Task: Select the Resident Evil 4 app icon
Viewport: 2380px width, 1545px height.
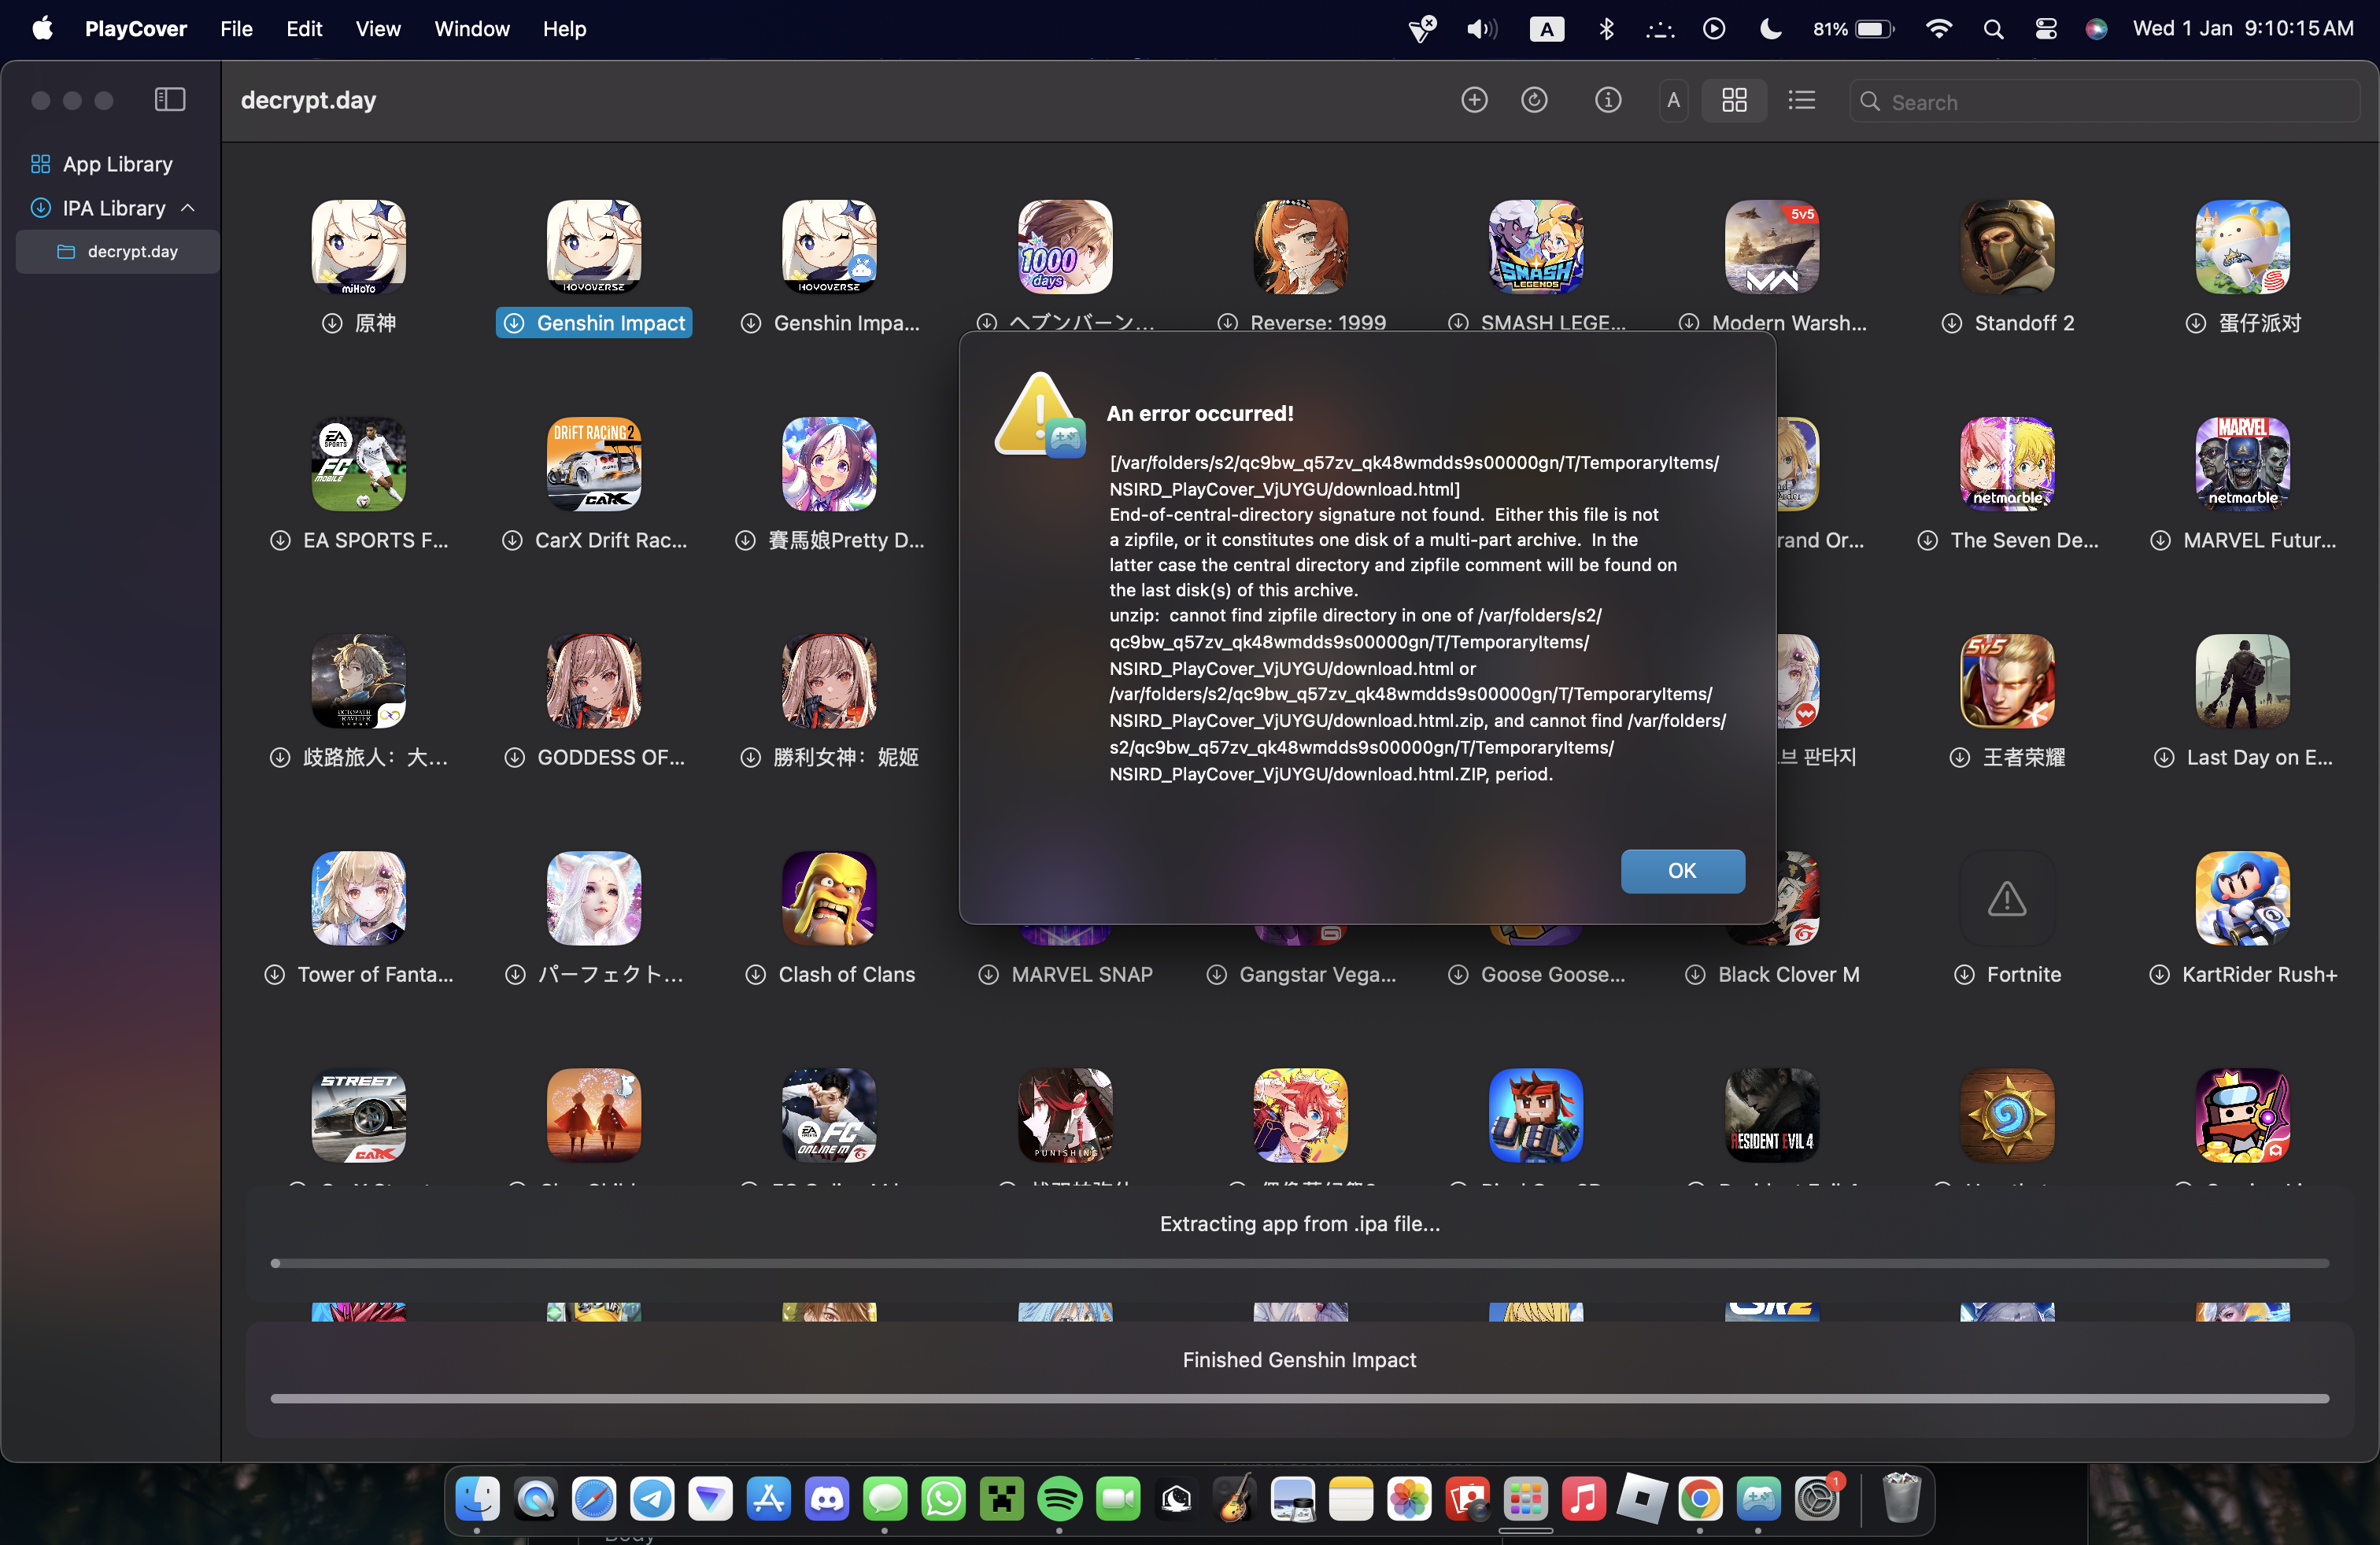Action: (x=1771, y=1115)
